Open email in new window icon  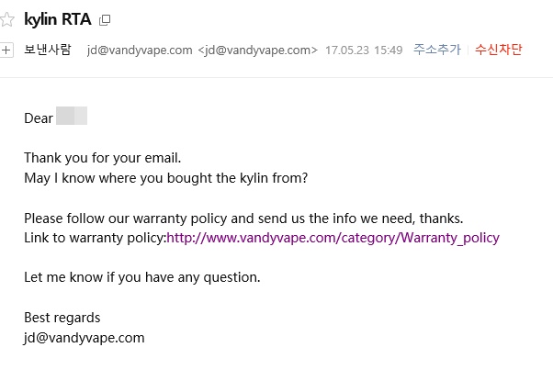(x=105, y=20)
